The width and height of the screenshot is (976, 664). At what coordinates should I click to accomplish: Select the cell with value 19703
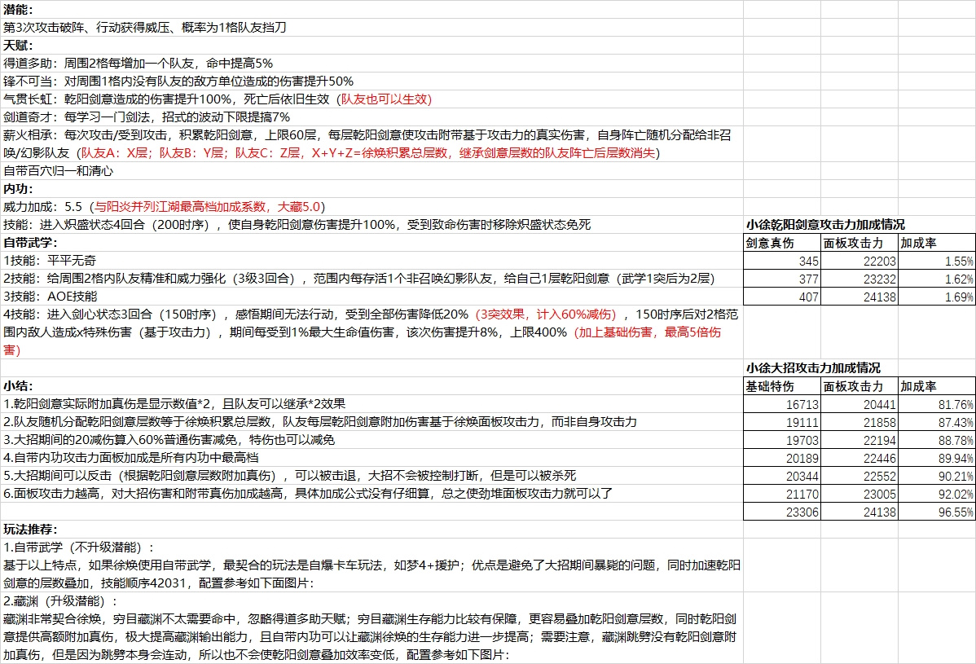[x=782, y=440]
